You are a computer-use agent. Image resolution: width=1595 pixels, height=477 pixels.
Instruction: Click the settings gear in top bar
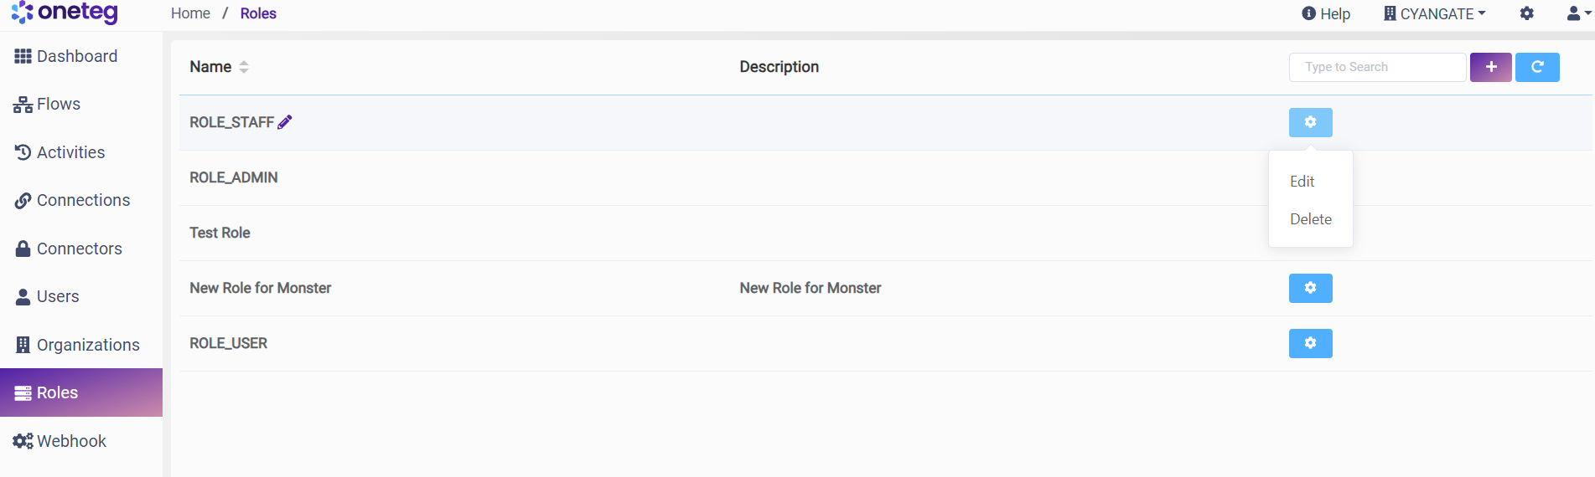click(1526, 13)
